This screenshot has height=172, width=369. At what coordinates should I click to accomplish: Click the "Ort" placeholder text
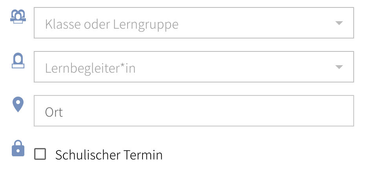54,112
